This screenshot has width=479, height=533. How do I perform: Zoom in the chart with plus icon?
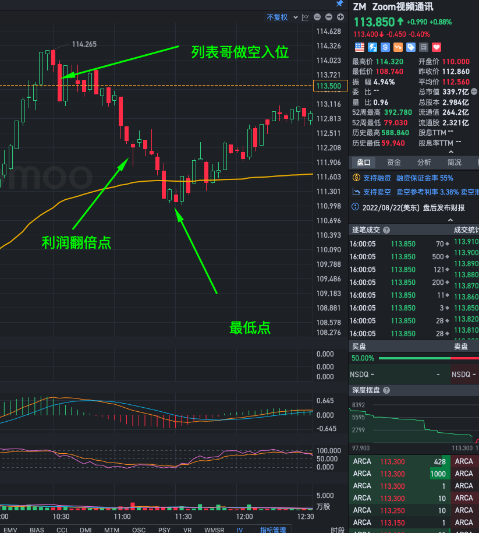pos(340,17)
